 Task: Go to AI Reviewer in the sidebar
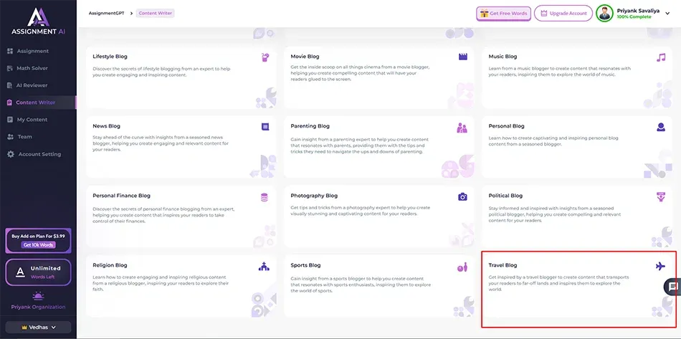coord(32,85)
